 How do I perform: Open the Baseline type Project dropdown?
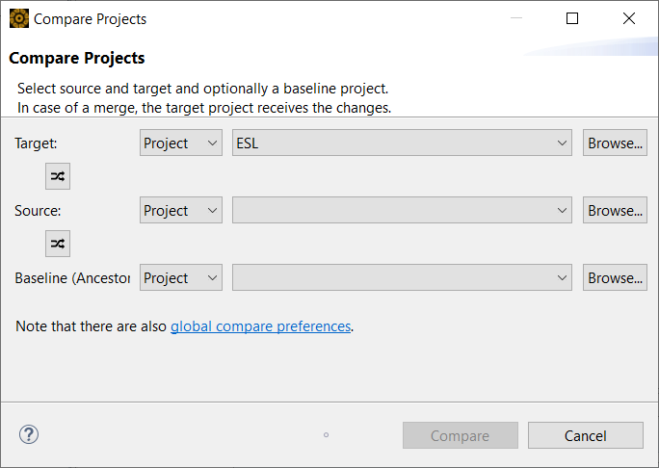click(181, 278)
